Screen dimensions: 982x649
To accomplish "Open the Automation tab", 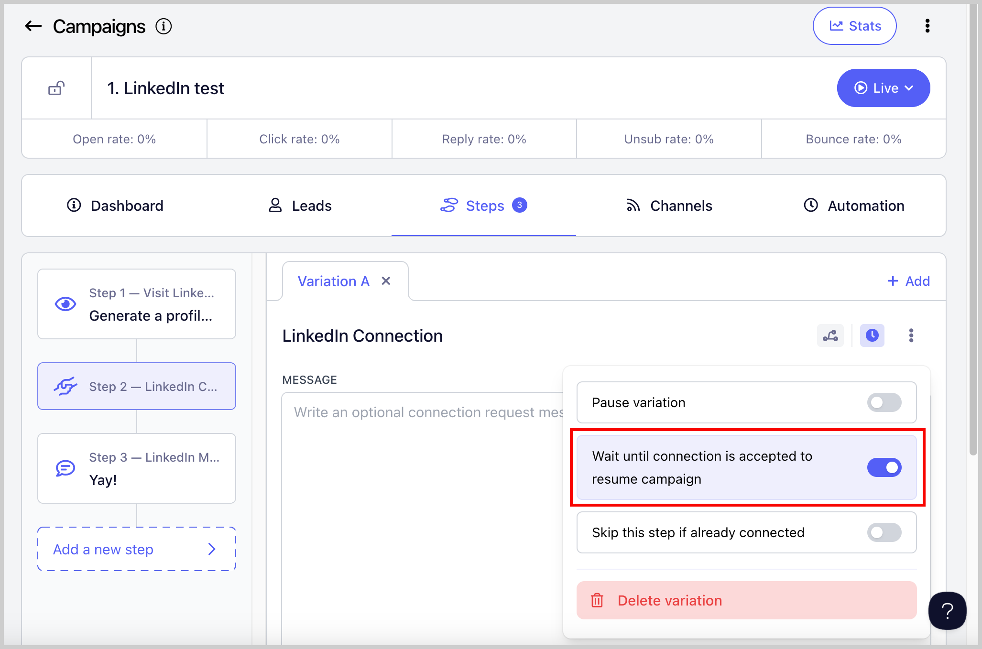I will point(854,206).
